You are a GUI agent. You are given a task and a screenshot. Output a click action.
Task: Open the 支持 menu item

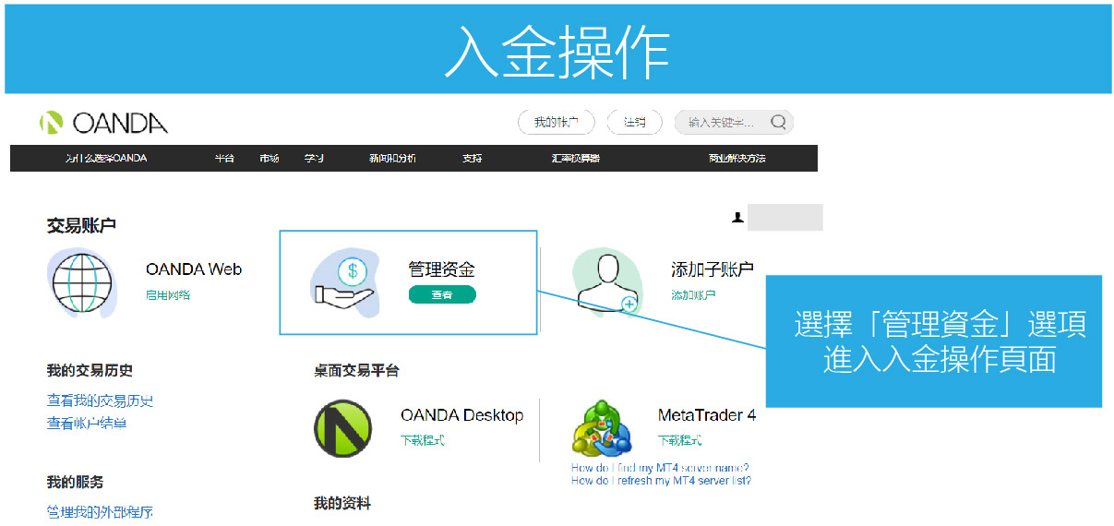472,159
